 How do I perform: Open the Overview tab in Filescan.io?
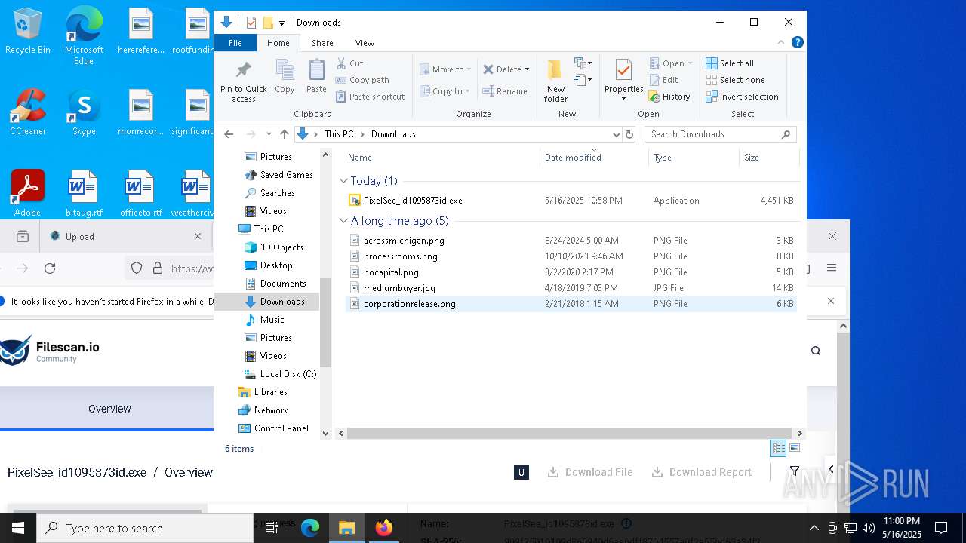(109, 409)
